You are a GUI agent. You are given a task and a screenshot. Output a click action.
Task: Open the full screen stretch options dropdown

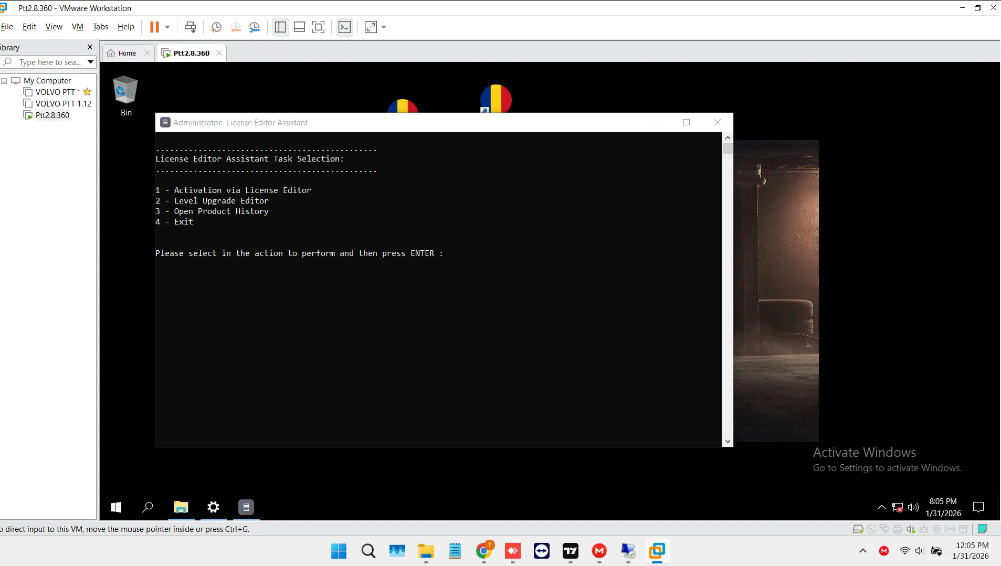pyautogui.click(x=385, y=27)
